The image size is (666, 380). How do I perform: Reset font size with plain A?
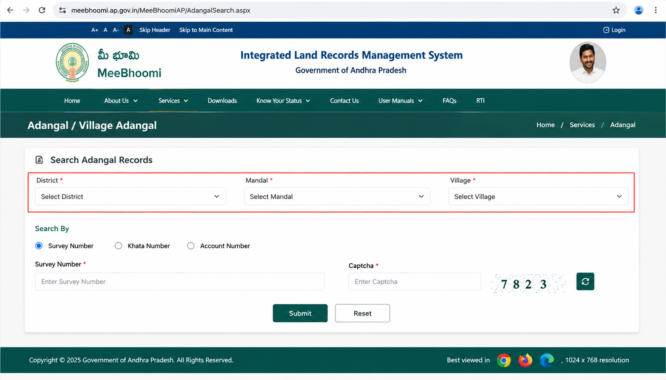[106, 30]
